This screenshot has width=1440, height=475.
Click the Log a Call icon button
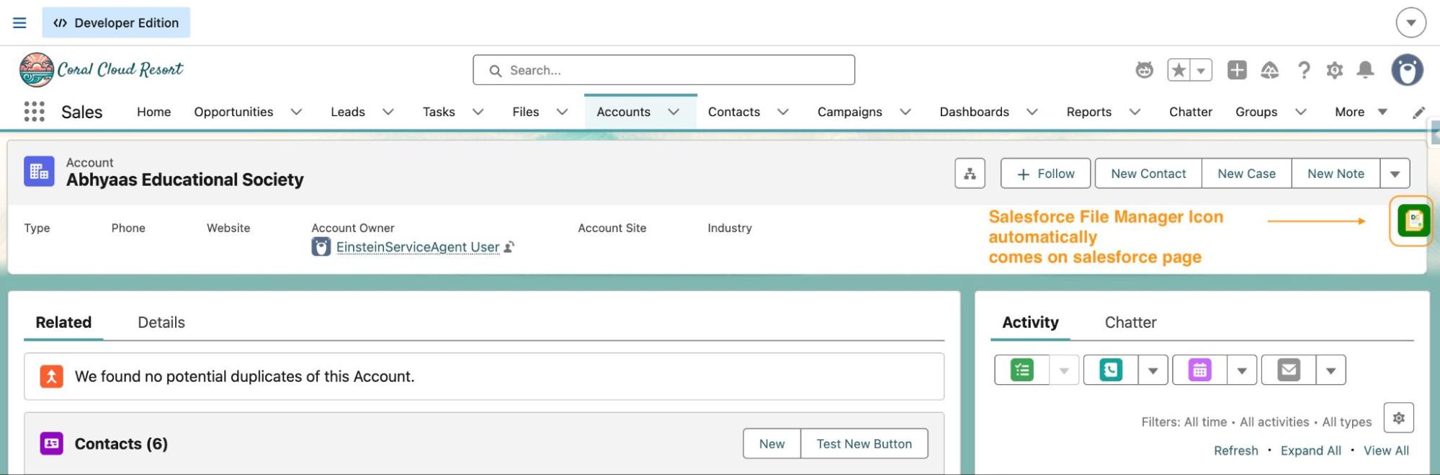[1111, 370]
